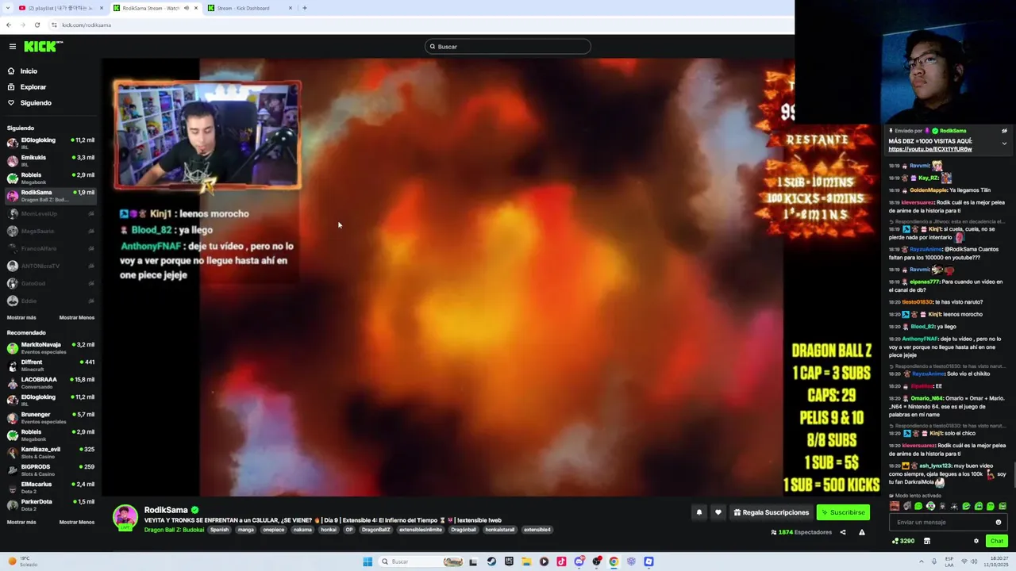Click the extensiblesinlimite tag
Screen dimensions: 1016x571
coord(421,530)
